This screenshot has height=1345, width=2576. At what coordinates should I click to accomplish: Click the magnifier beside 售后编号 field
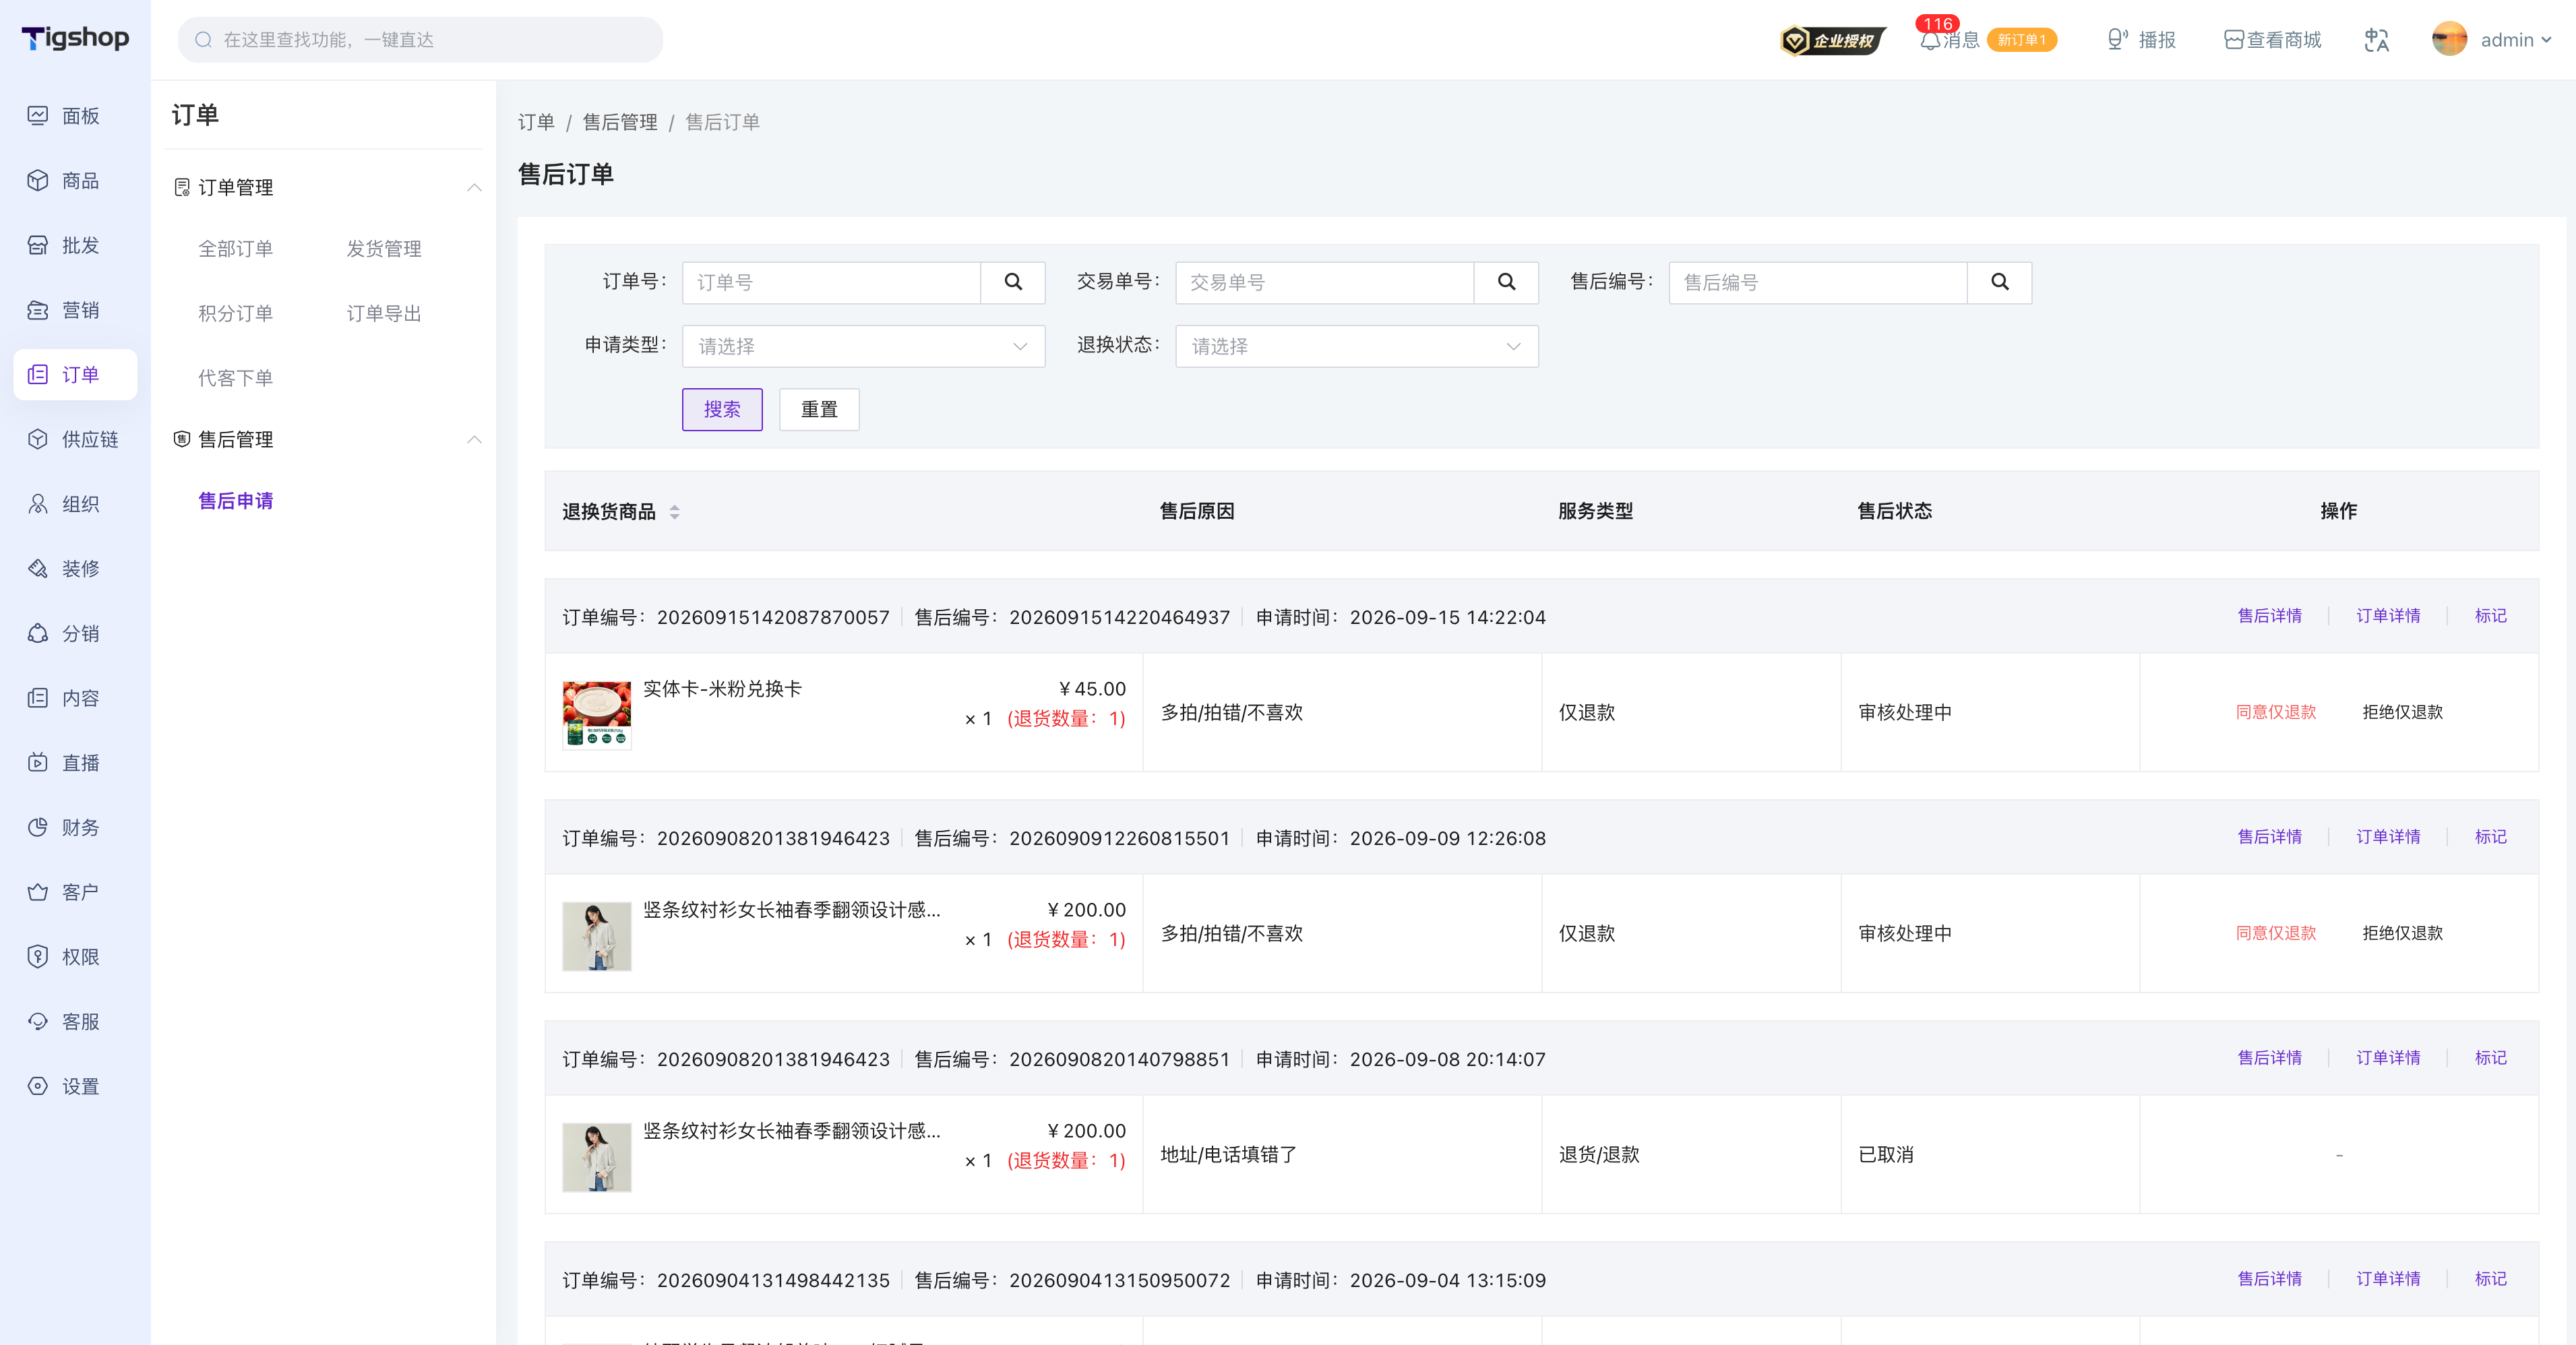[x=1999, y=282]
